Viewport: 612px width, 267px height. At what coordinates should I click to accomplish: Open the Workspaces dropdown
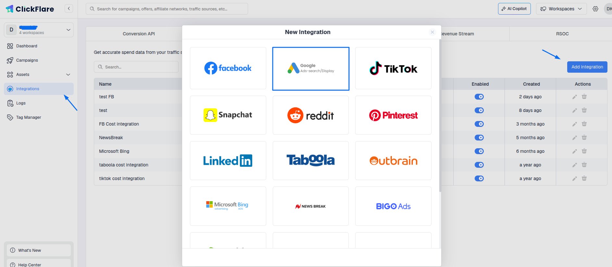[561, 9]
